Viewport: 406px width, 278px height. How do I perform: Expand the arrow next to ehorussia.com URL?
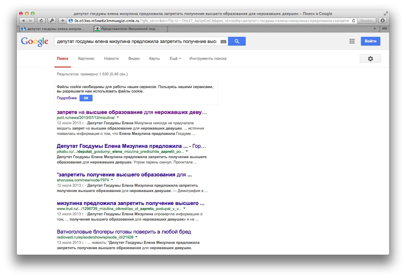coord(112,180)
